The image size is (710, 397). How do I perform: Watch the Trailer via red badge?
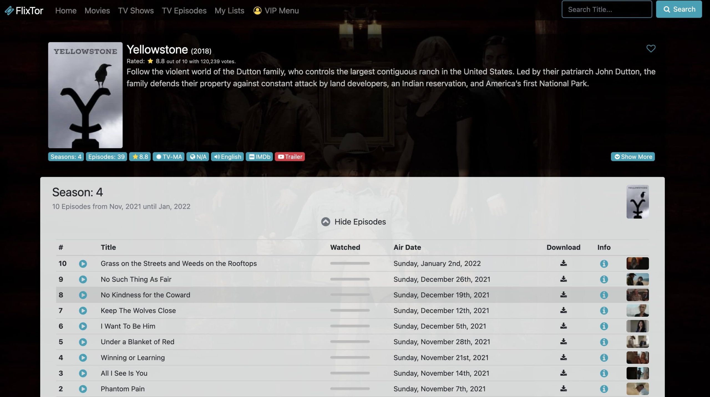(290, 157)
